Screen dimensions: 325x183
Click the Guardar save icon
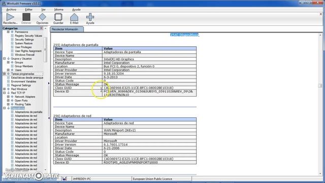pos(58,17)
